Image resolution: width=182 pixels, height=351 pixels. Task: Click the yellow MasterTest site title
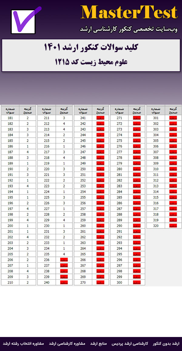[x=129, y=13]
